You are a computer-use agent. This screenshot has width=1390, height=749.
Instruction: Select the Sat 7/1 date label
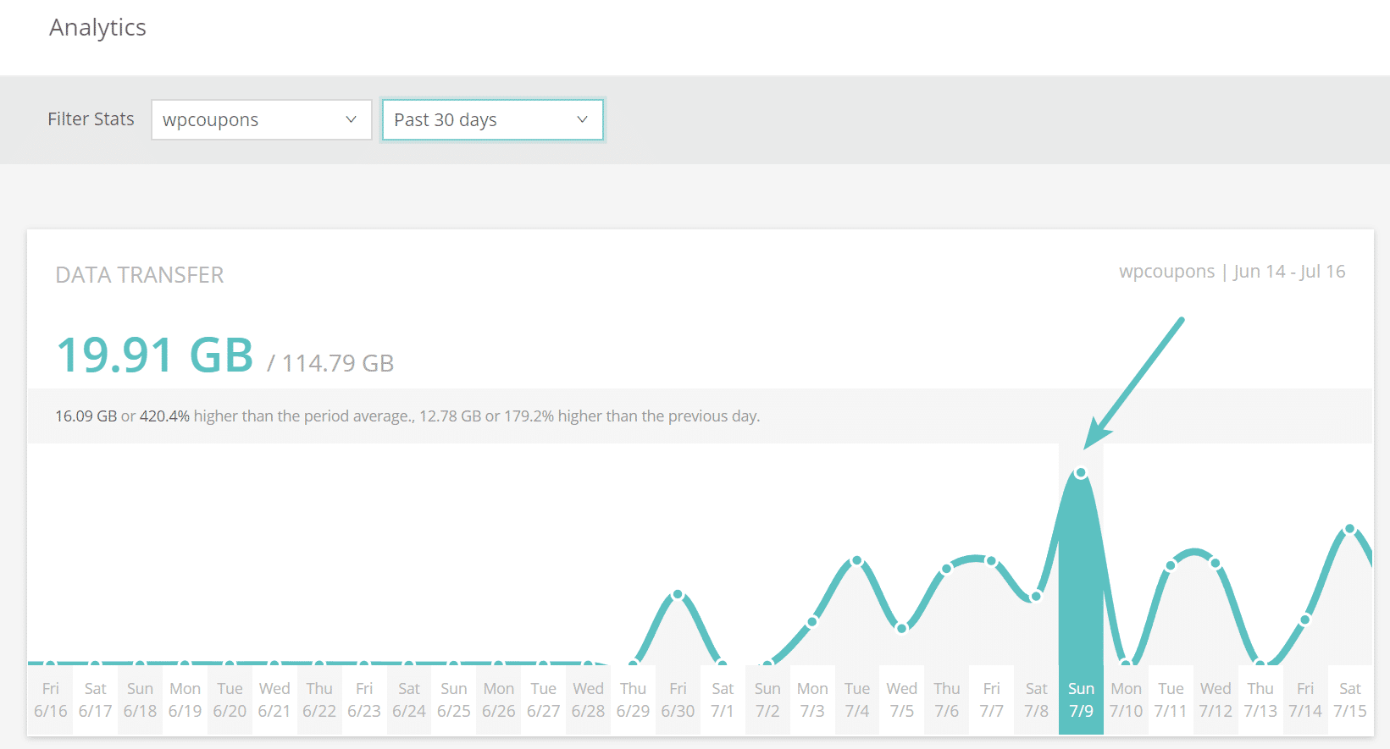723,699
